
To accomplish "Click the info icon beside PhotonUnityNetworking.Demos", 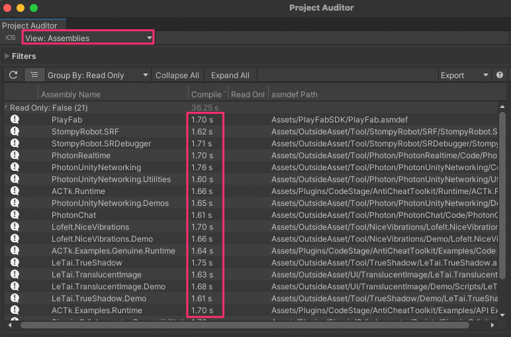I will (x=15, y=203).
